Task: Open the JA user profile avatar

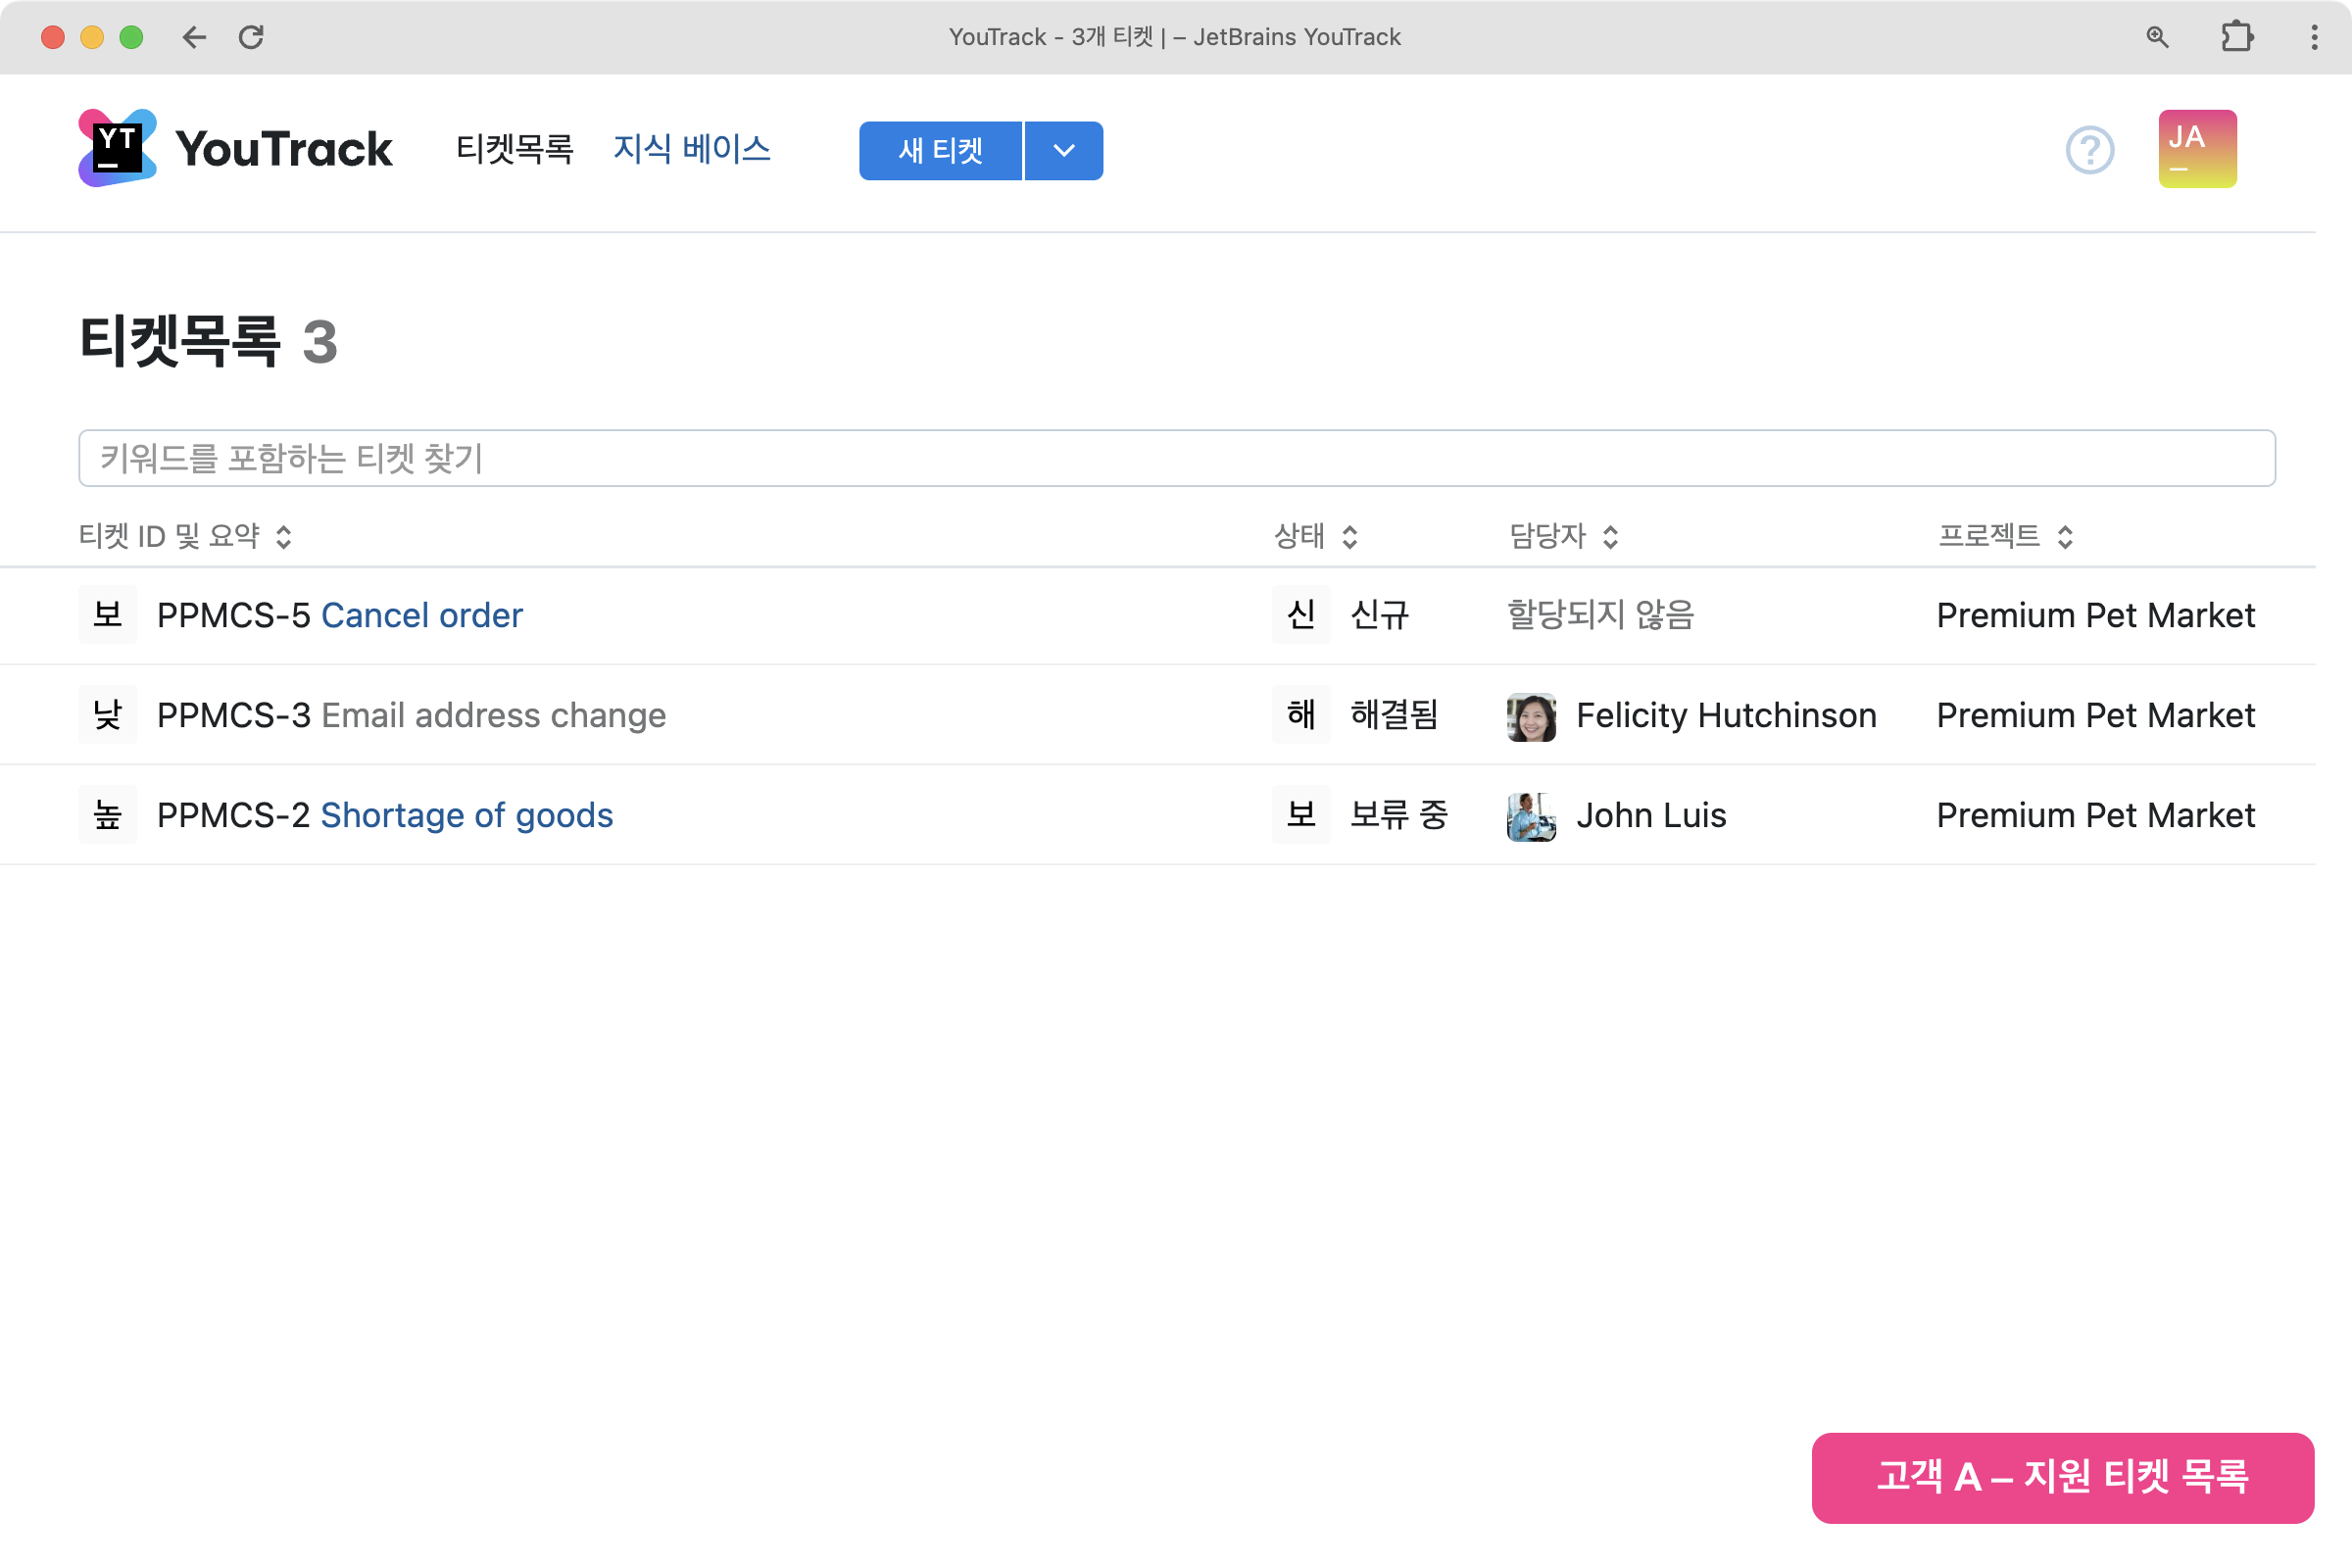Action: pyautogui.click(x=2196, y=149)
